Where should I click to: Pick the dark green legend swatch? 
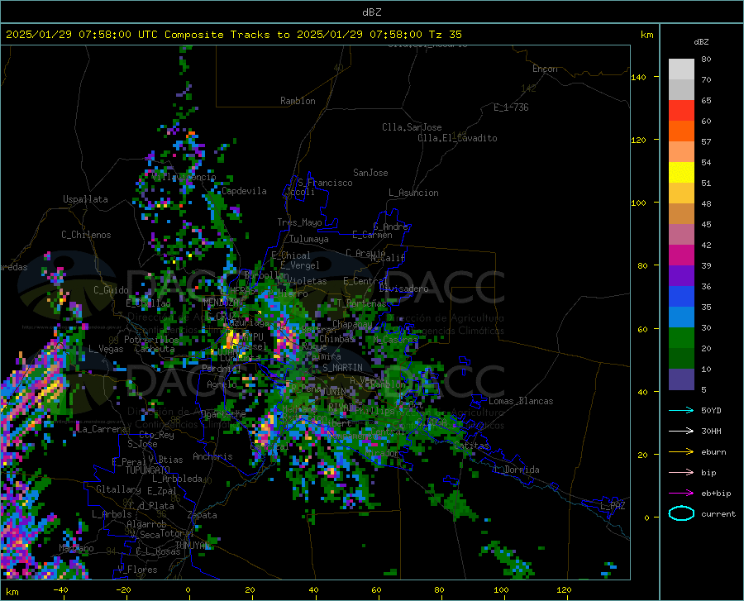click(x=681, y=359)
